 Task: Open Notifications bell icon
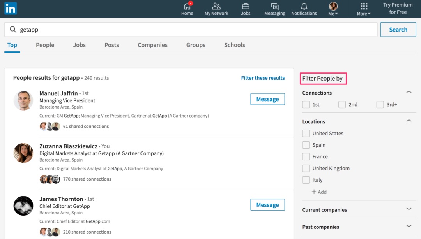(304, 6)
